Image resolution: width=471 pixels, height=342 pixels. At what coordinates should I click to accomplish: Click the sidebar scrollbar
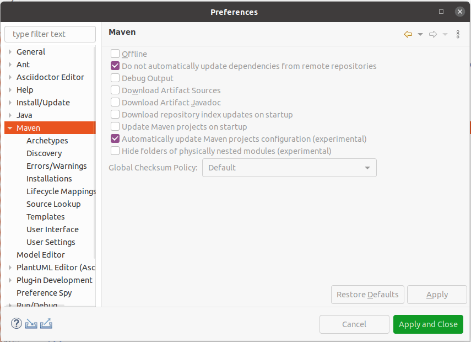click(95, 165)
